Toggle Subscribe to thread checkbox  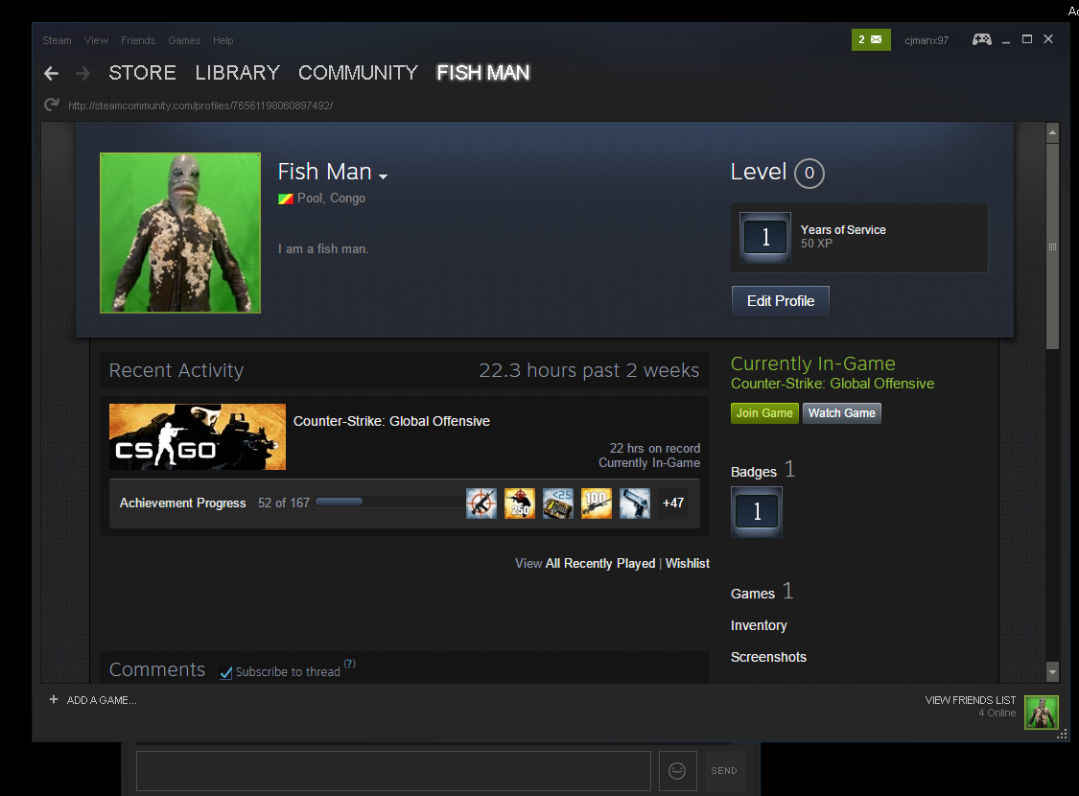[225, 672]
